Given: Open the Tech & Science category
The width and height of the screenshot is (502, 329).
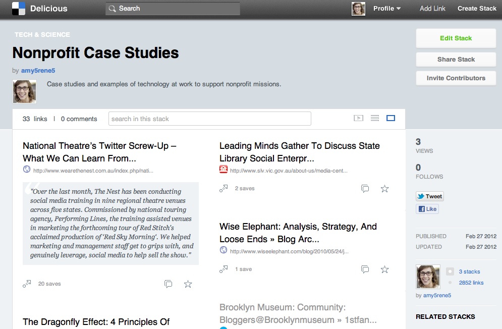Looking at the screenshot, I should point(42,35).
